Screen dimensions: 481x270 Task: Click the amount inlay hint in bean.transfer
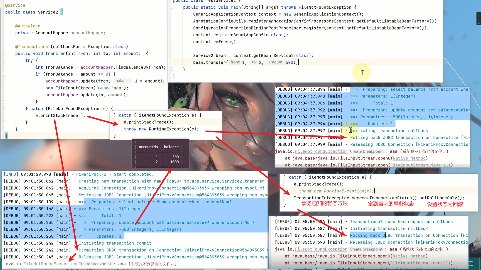[276, 62]
